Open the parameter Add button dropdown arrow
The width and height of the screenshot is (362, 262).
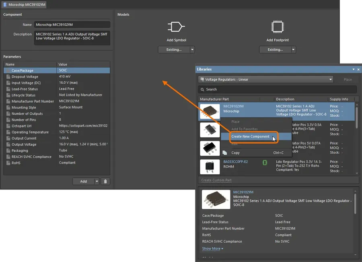coord(97,182)
